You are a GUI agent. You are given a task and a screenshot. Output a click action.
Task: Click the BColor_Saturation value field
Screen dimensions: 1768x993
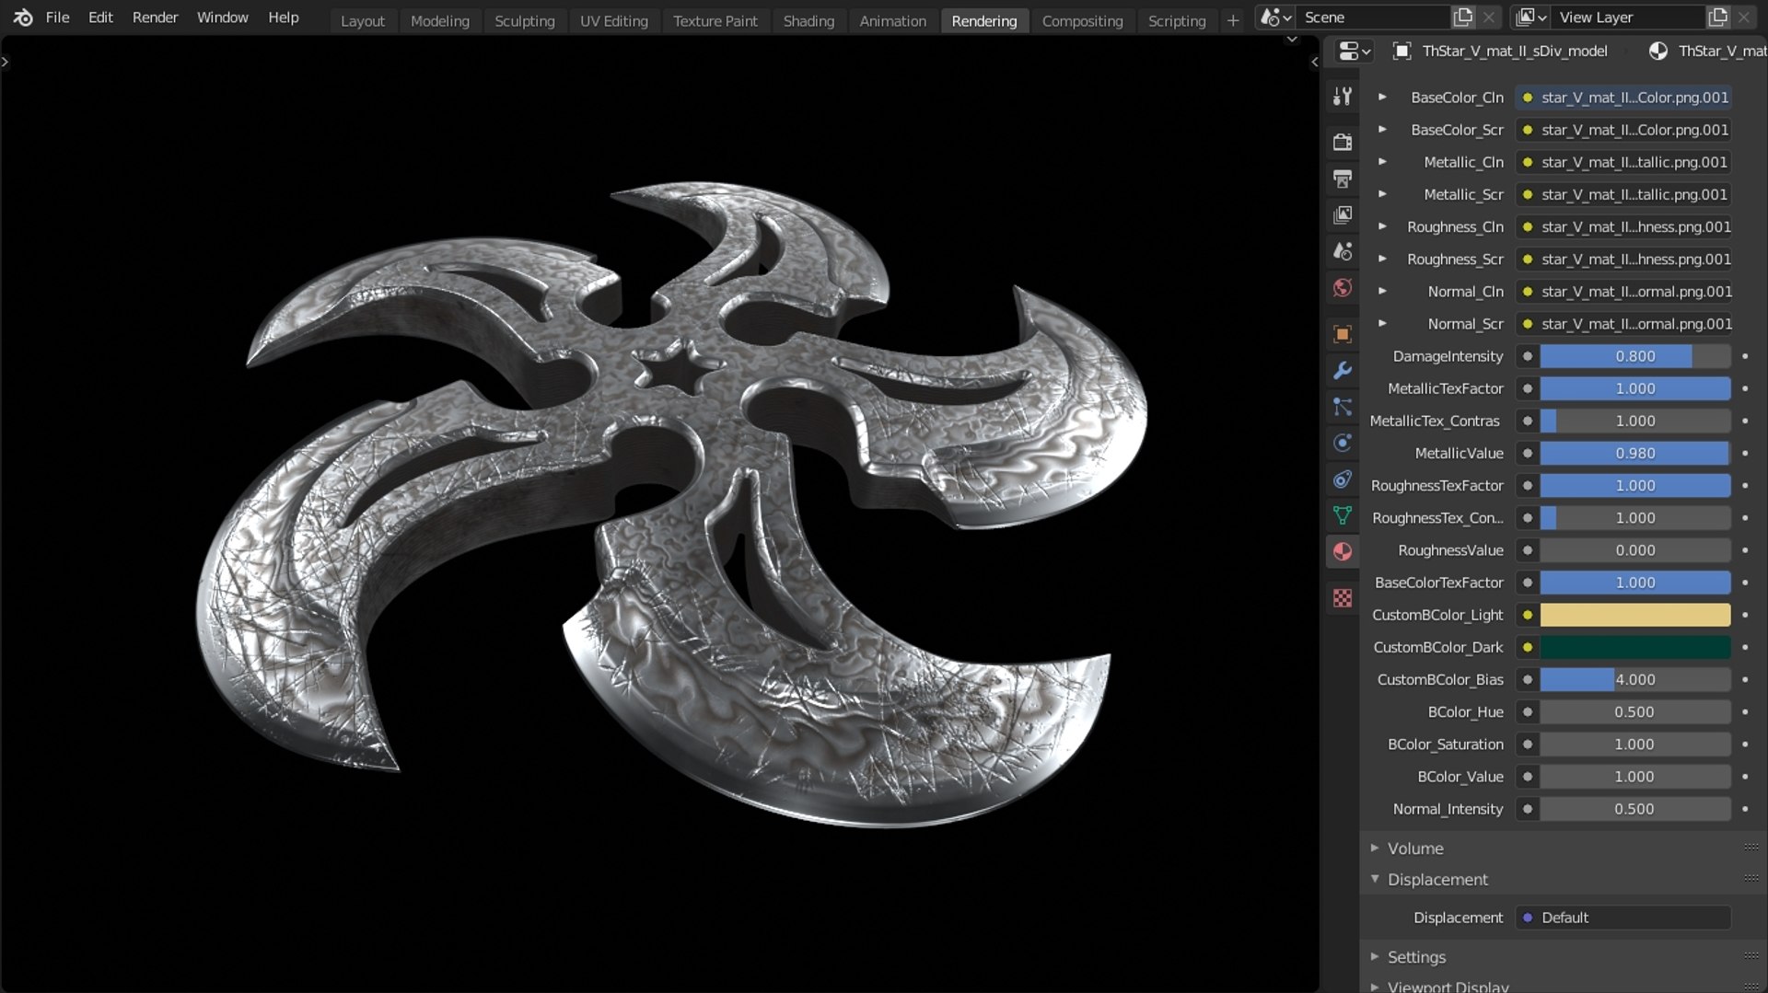pyautogui.click(x=1635, y=745)
